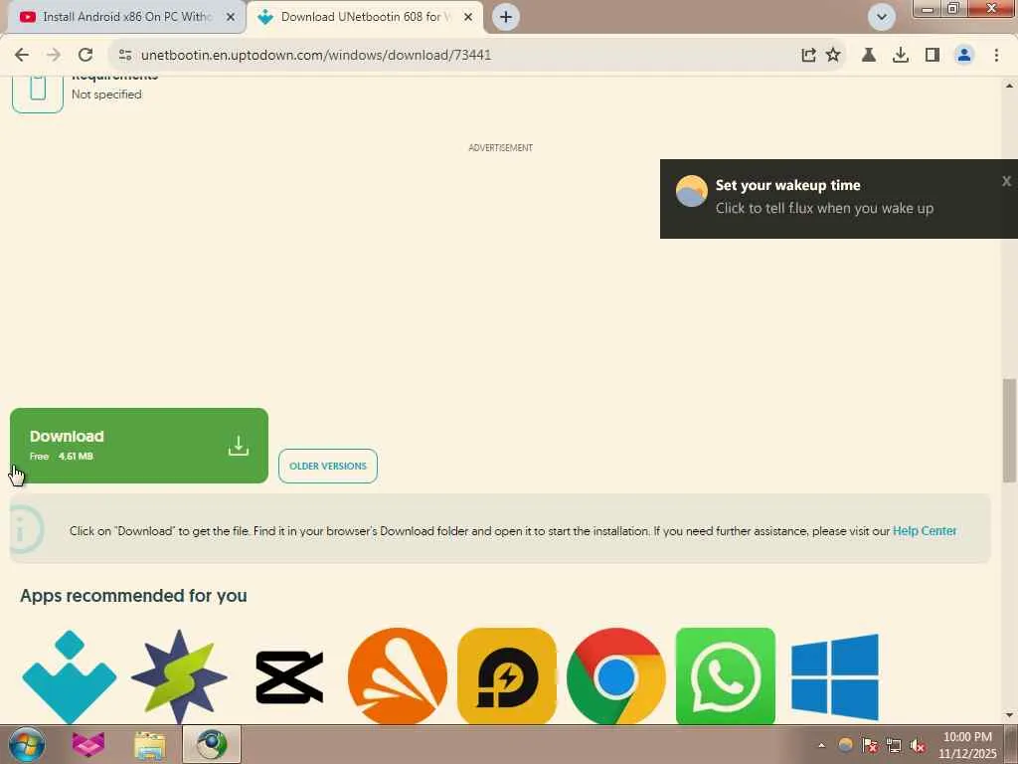The width and height of the screenshot is (1018, 764).
Task: Toggle the browser side panel
Action: coord(933,56)
